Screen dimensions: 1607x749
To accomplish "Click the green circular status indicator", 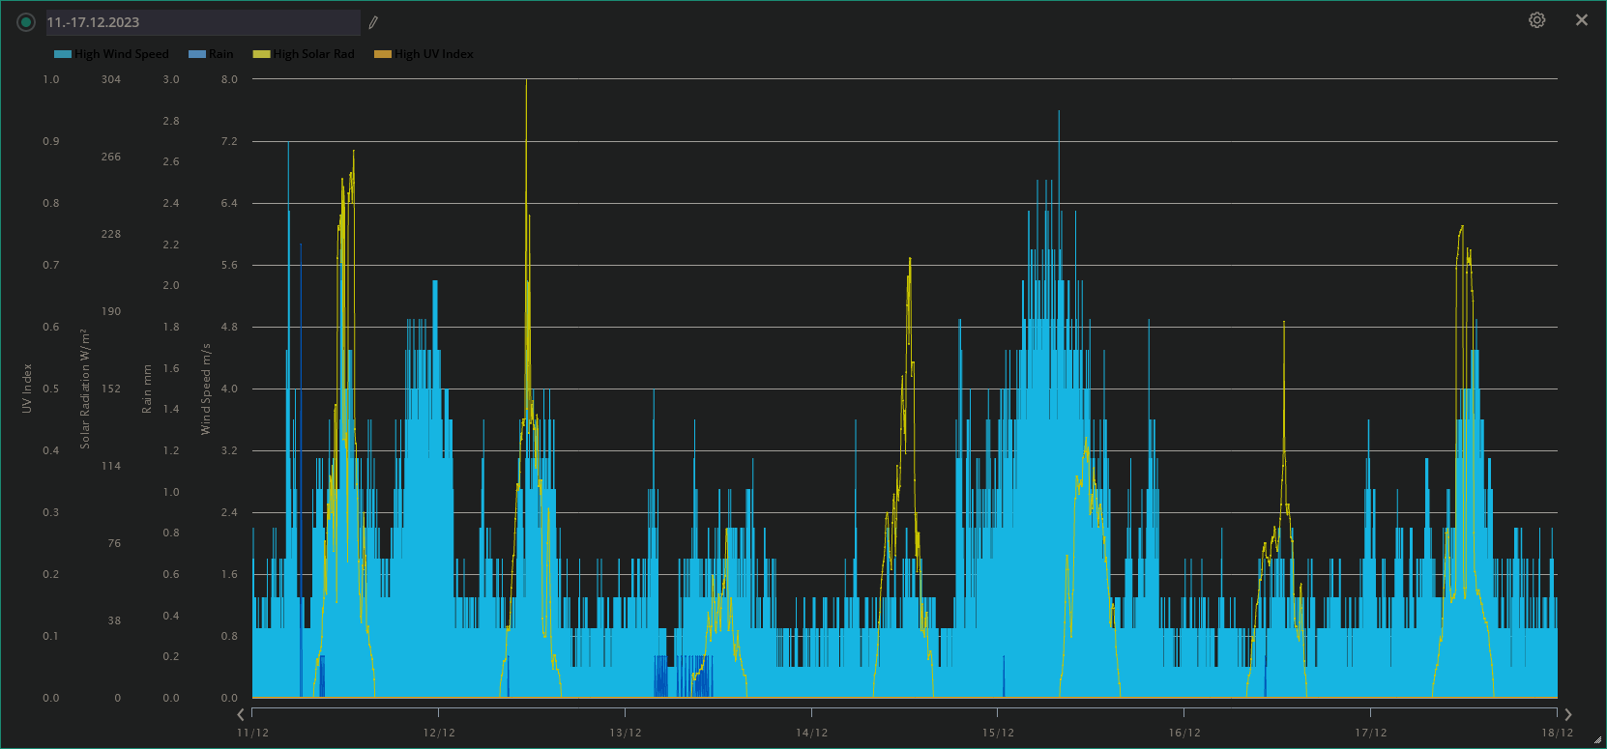I will [26, 22].
